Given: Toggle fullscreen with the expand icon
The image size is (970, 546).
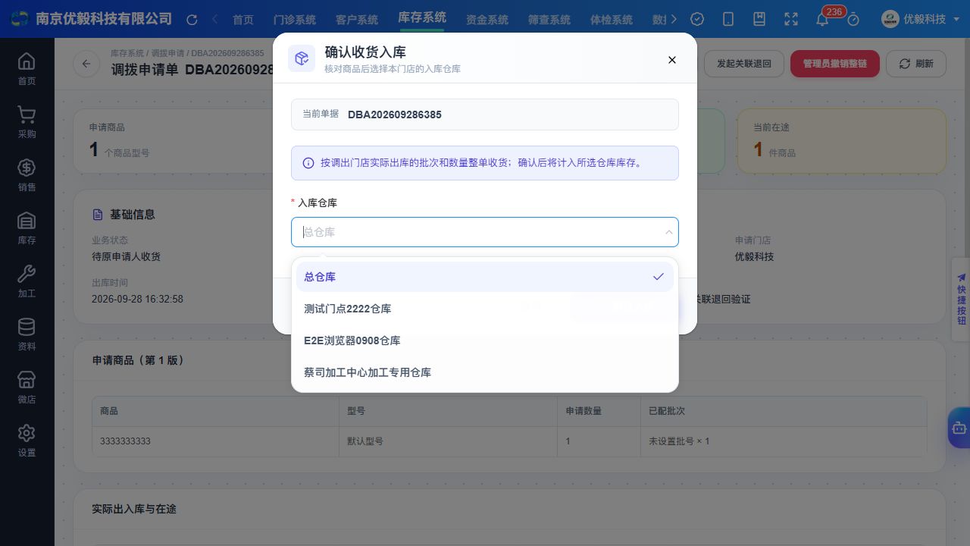Looking at the screenshot, I should pyautogui.click(x=791, y=20).
